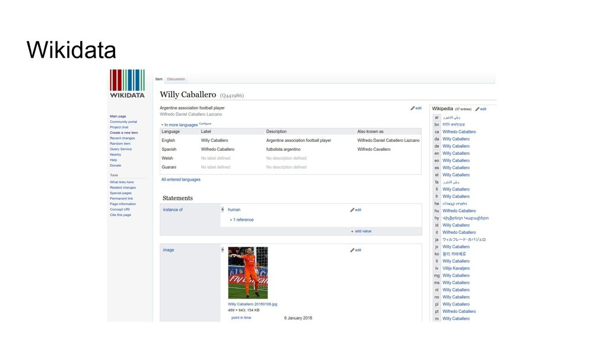Open All entered languages link

(180, 179)
